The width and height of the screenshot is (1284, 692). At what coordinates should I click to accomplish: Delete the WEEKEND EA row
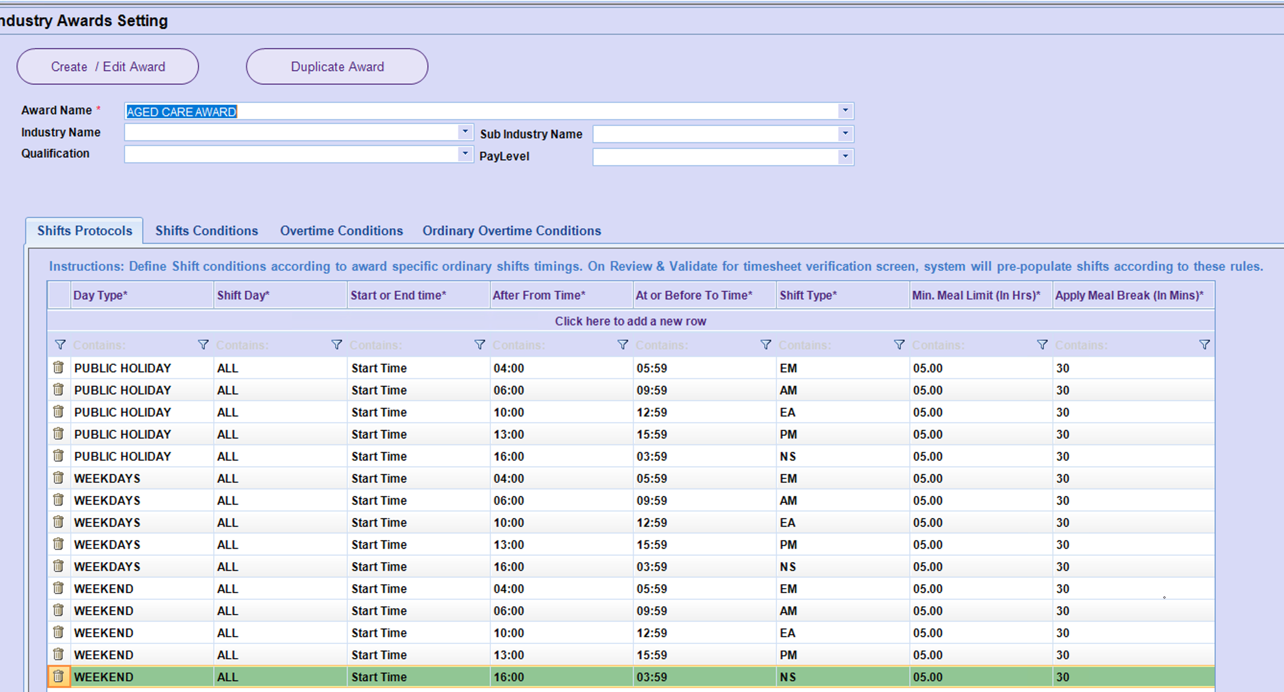click(58, 632)
